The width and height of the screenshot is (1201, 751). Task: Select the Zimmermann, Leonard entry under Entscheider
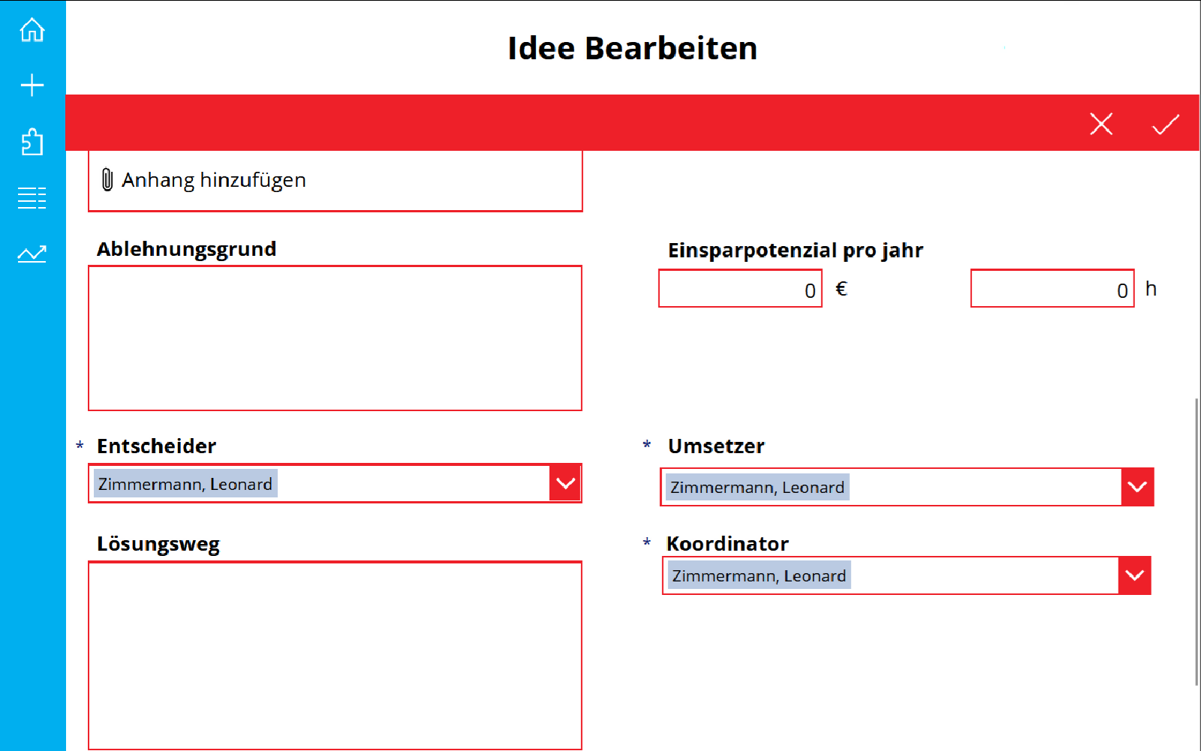pos(184,483)
